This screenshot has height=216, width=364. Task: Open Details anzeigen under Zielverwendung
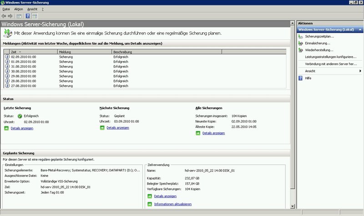(165, 196)
